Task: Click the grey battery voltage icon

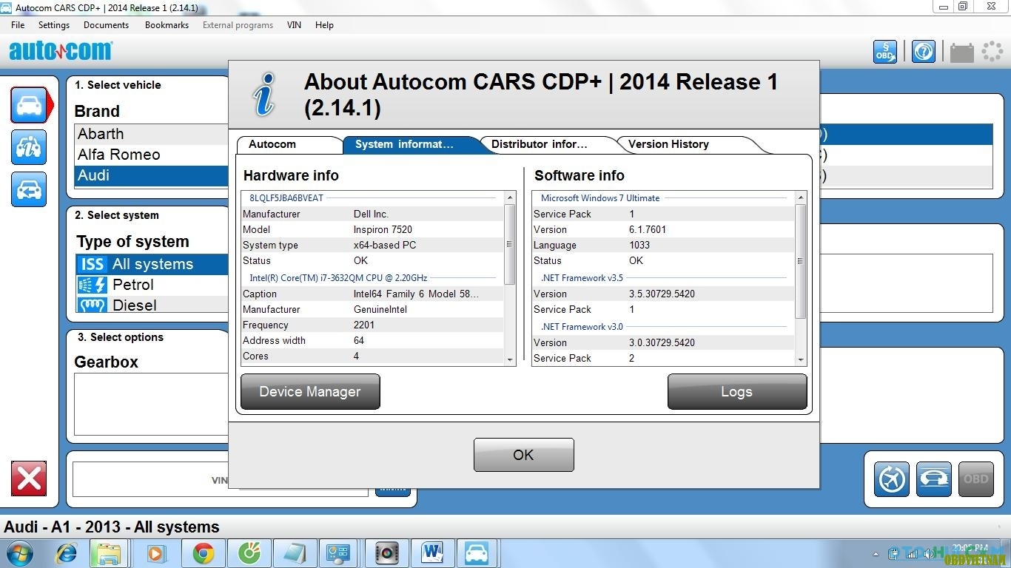Action: 962,52
